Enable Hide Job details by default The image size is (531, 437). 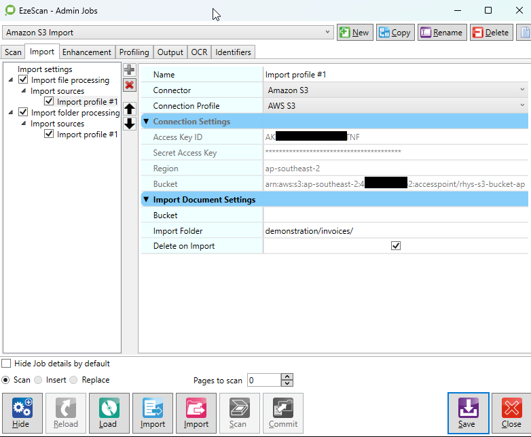(6, 364)
